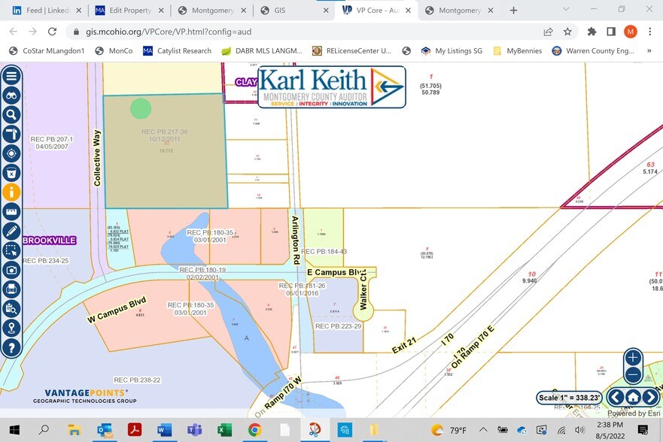Open the Chrome profile avatar M
The width and height of the screenshot is (663, 442).
[x=631, y=32]
